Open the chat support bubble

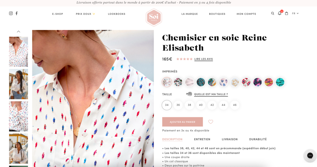310,155
